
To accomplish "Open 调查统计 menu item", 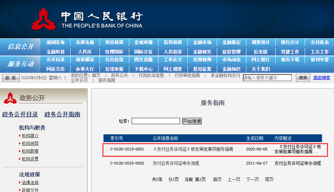I will point(261,42).
